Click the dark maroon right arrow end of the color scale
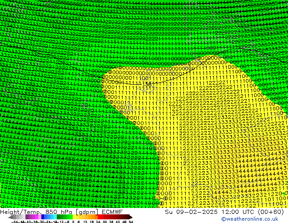 coord(130,217)
